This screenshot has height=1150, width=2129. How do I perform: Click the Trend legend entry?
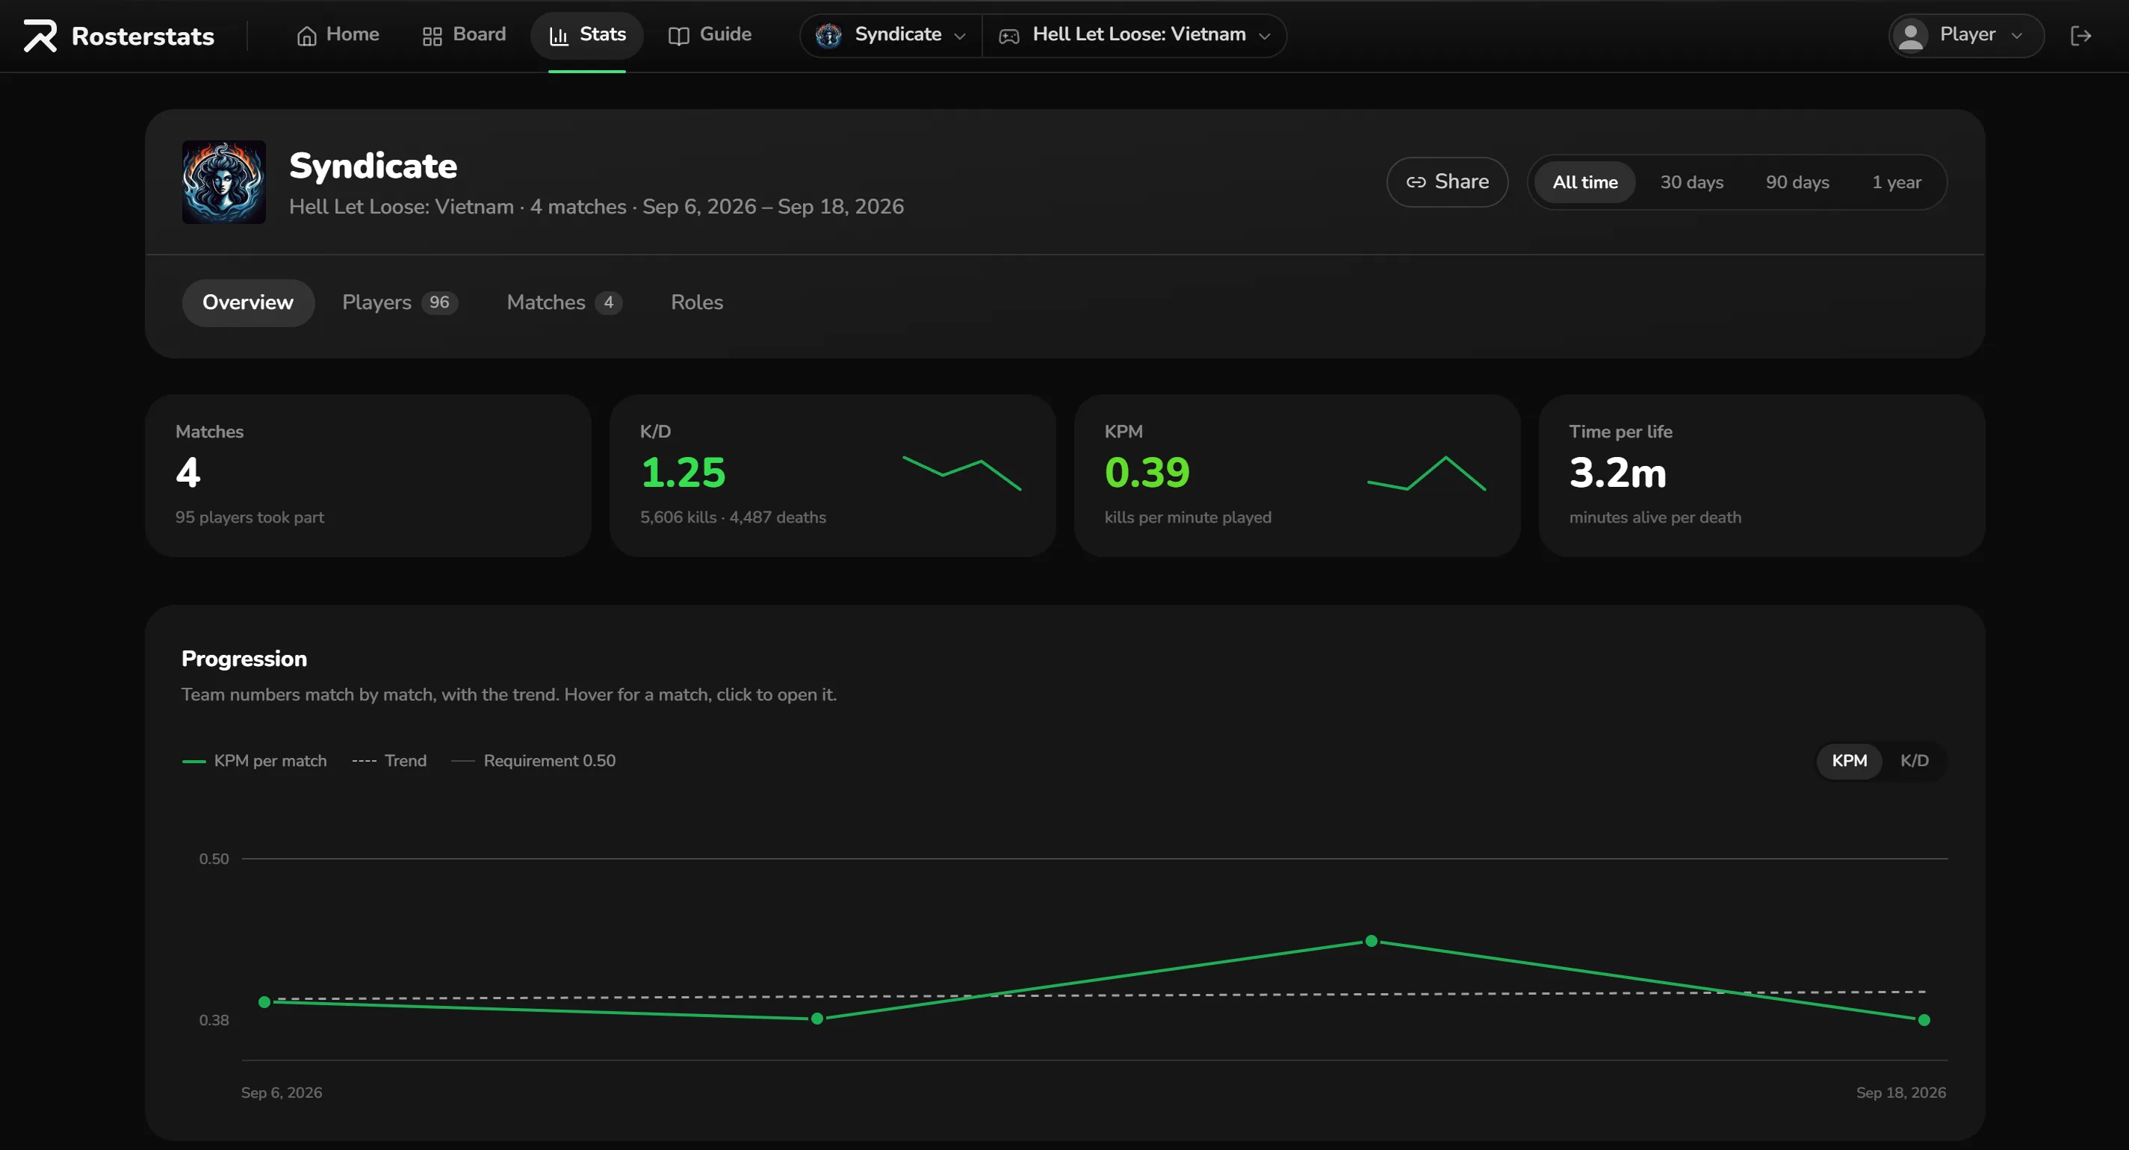(389, 761)
